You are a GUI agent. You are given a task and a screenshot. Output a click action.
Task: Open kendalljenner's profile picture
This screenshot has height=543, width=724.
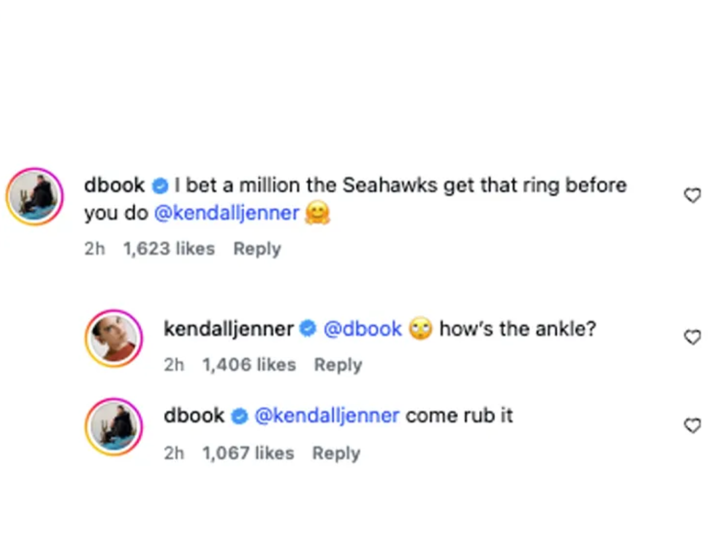pos(114,338)
